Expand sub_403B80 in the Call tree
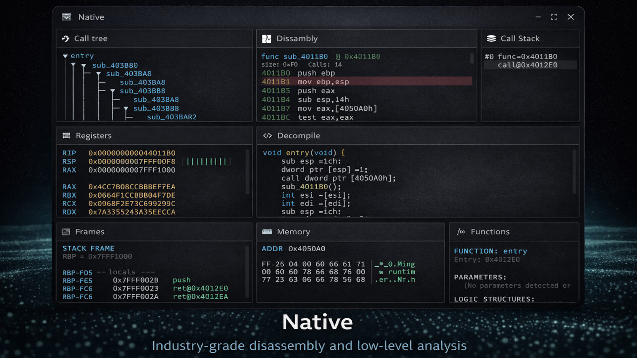Viewport: 637px width, 358px height. [84, 65]
